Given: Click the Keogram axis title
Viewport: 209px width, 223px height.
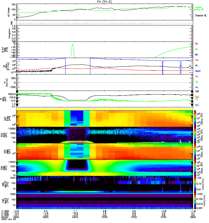Looking at the screenshot, I should 9,33.
